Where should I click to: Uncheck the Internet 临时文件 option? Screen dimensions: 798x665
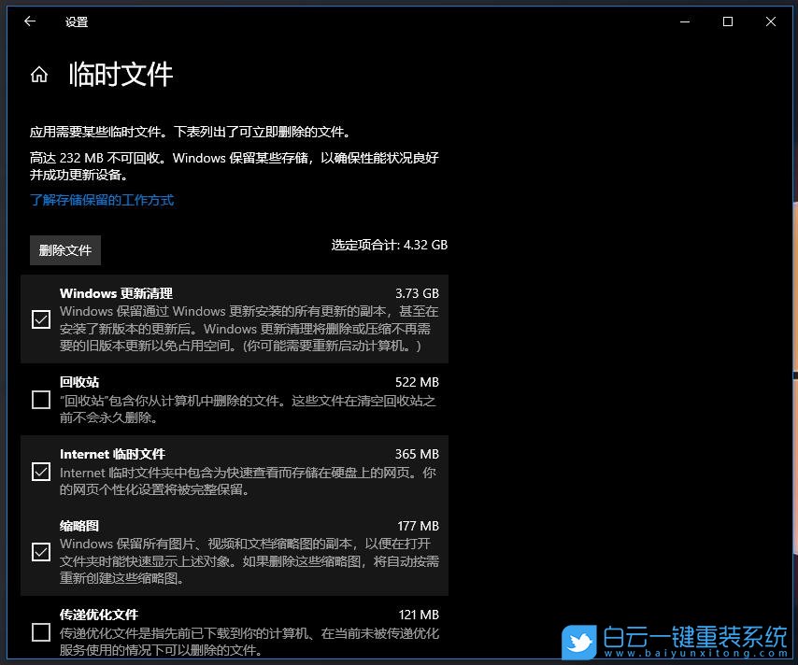[x=41, y=472]
